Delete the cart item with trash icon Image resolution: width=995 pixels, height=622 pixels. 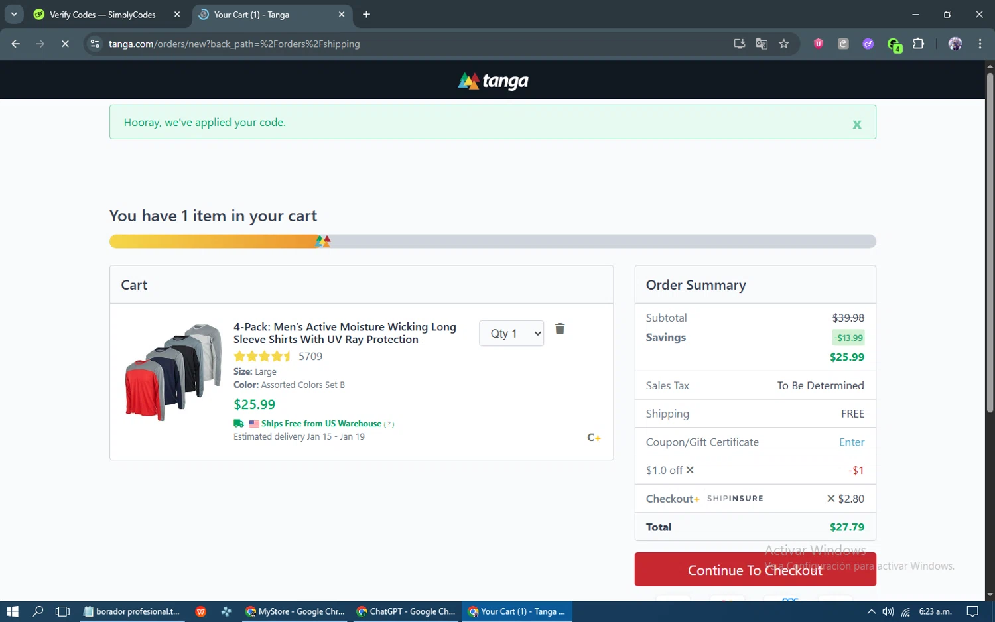[x=560, y=329]
